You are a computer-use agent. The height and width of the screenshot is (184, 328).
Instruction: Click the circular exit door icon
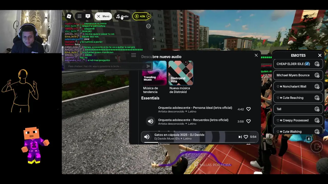[x=317, y=147]
